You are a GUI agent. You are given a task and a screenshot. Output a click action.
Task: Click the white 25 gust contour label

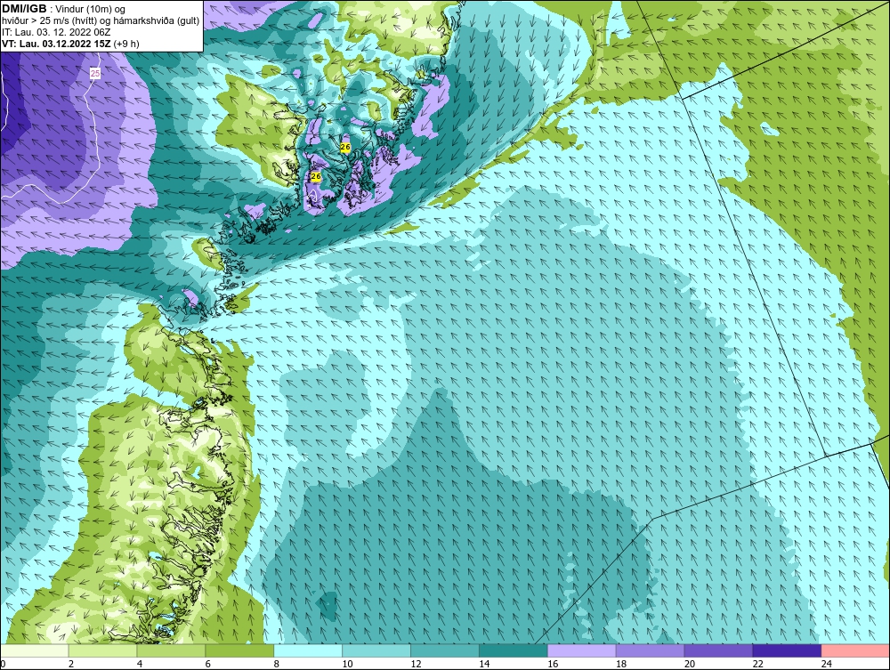(x=95, y=73)
